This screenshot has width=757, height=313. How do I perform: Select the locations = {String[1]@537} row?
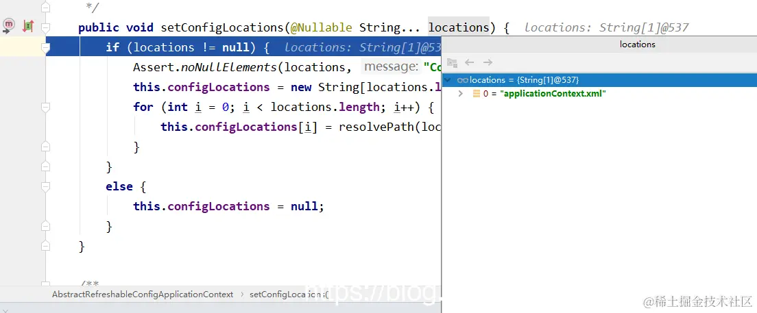(x=599, y=79)
